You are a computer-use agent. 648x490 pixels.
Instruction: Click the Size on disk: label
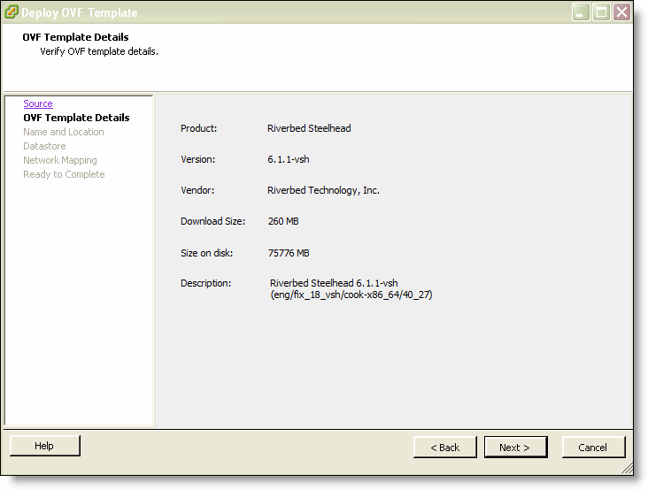(206, 253)
